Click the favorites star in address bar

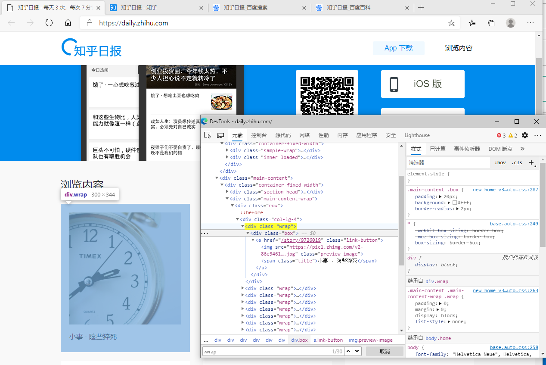point(451,23)
